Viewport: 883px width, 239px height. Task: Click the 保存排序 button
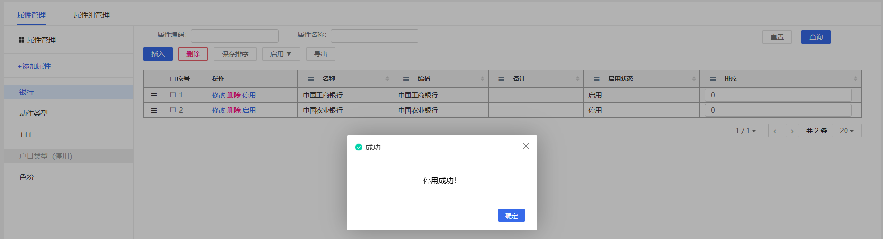pyautogui.click(x=235, y=54)
